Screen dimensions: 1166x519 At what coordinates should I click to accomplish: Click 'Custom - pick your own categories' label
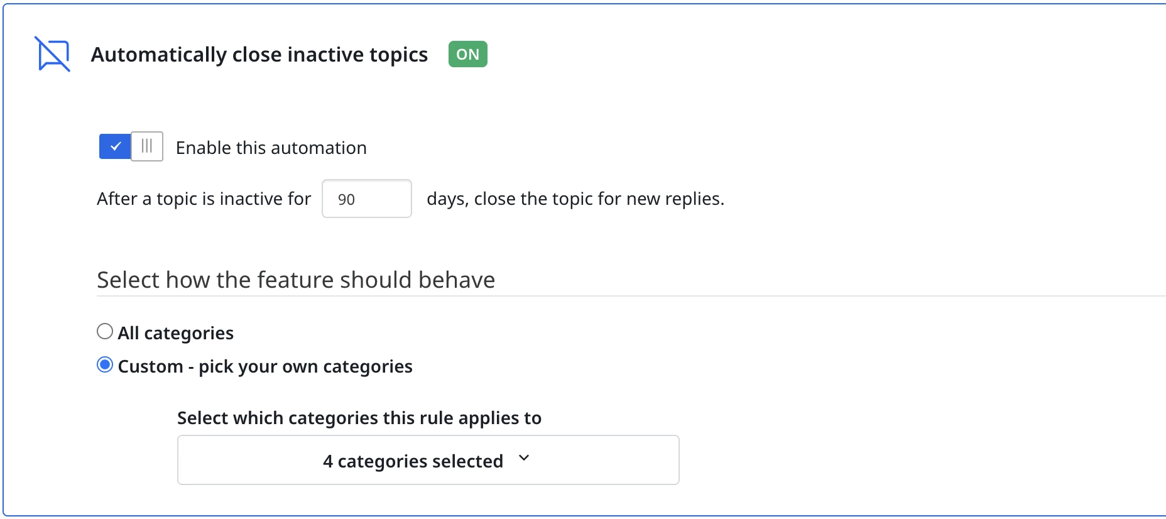pos(264,366)
